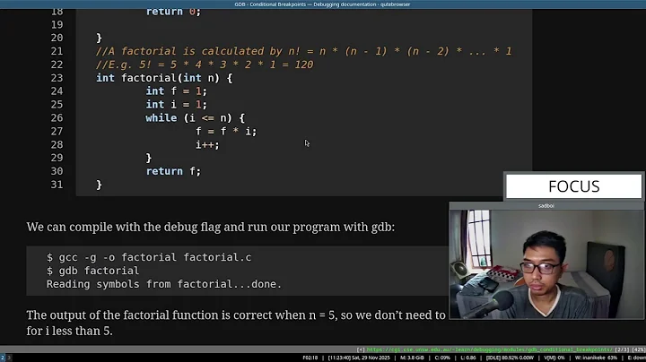This screenshot has width=646, height=362.
Task: Click code line 'int factorial(int n) {'
Action: 164,78
